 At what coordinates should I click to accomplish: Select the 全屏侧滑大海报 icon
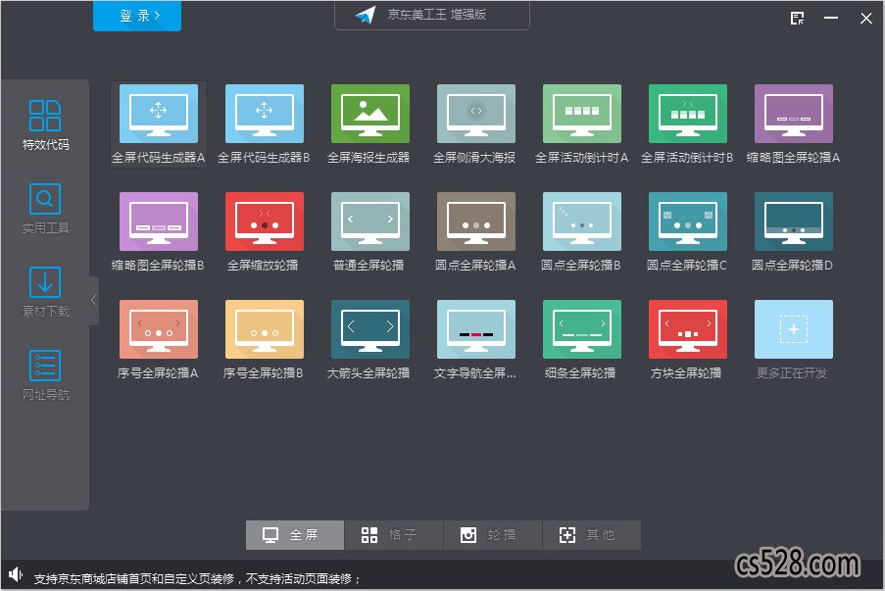tap(475, 114)
